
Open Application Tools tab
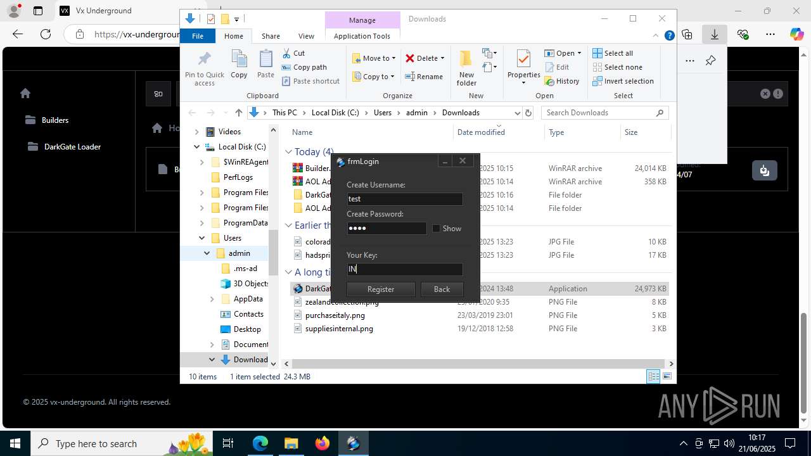[x=362, y=36]
